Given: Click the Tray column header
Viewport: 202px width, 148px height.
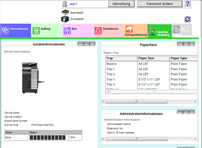Looking at the screenshot, I should (122, 58).
